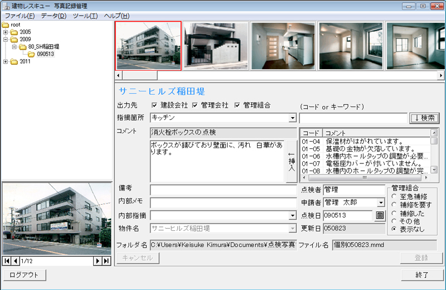
Task: Open the 申請者 dropdown
Action: click(x=381, y=202)
